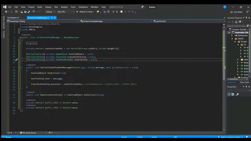Open the Debug menu
The width and height of the screenshot is (251, 141).
[48, 7]
